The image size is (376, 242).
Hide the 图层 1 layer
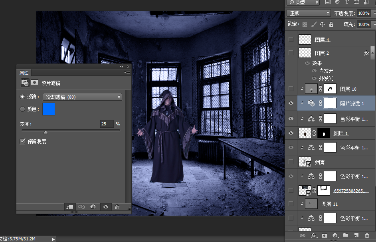coord(291,133)
